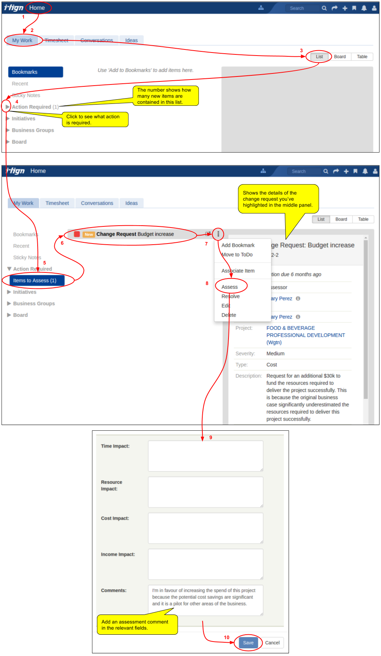Click Home in top screenshot header

pyautogui.click(x=37, y=8)
